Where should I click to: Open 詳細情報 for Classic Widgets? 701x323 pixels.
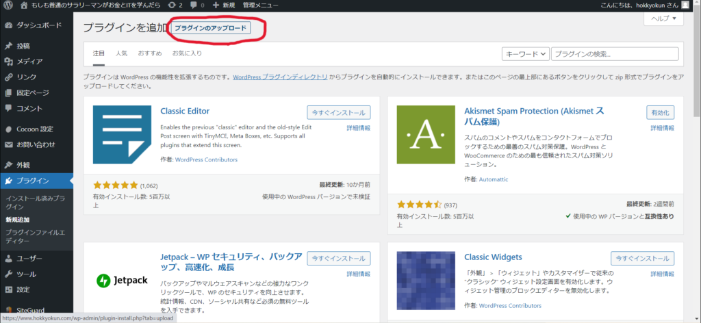click(662, 274)
